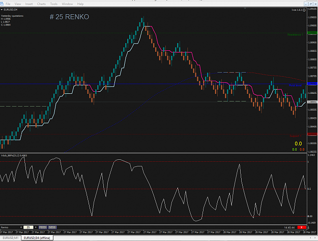The height and width of the screenshot is (241, 318).
Task: Click the red support price tag on axis
Action: pos(312,134)
